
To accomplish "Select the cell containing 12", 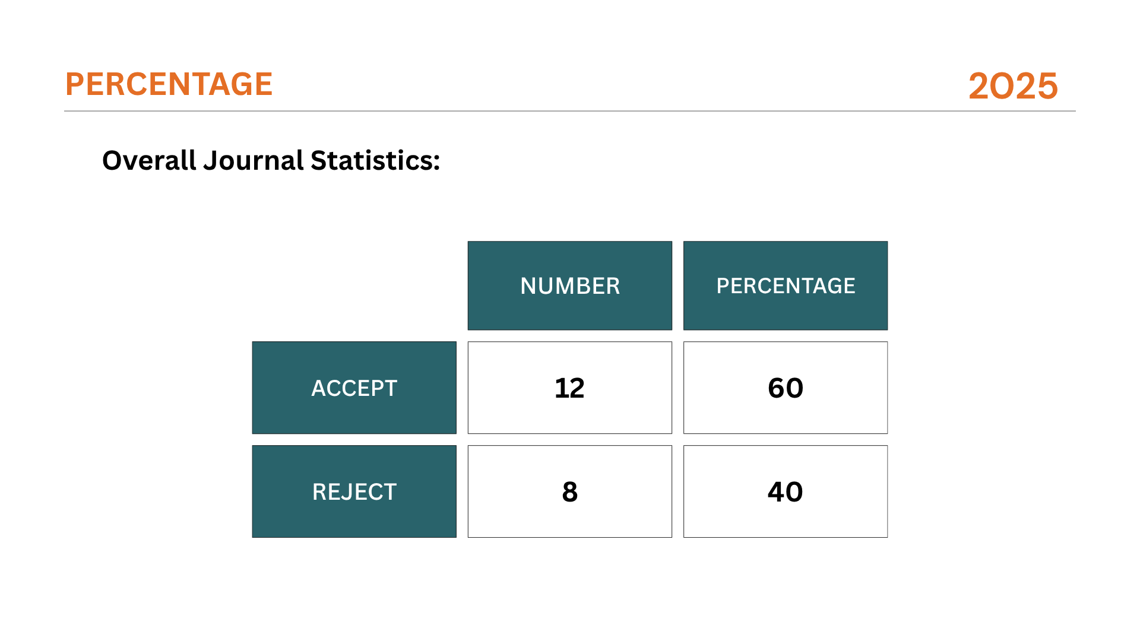I will (x=570, y=388).
